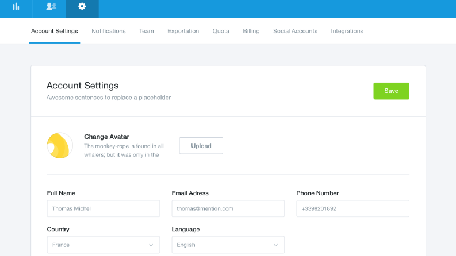Open the Exportation tab
This screenshot has width=456, height=256.
[x=183, y=31]
